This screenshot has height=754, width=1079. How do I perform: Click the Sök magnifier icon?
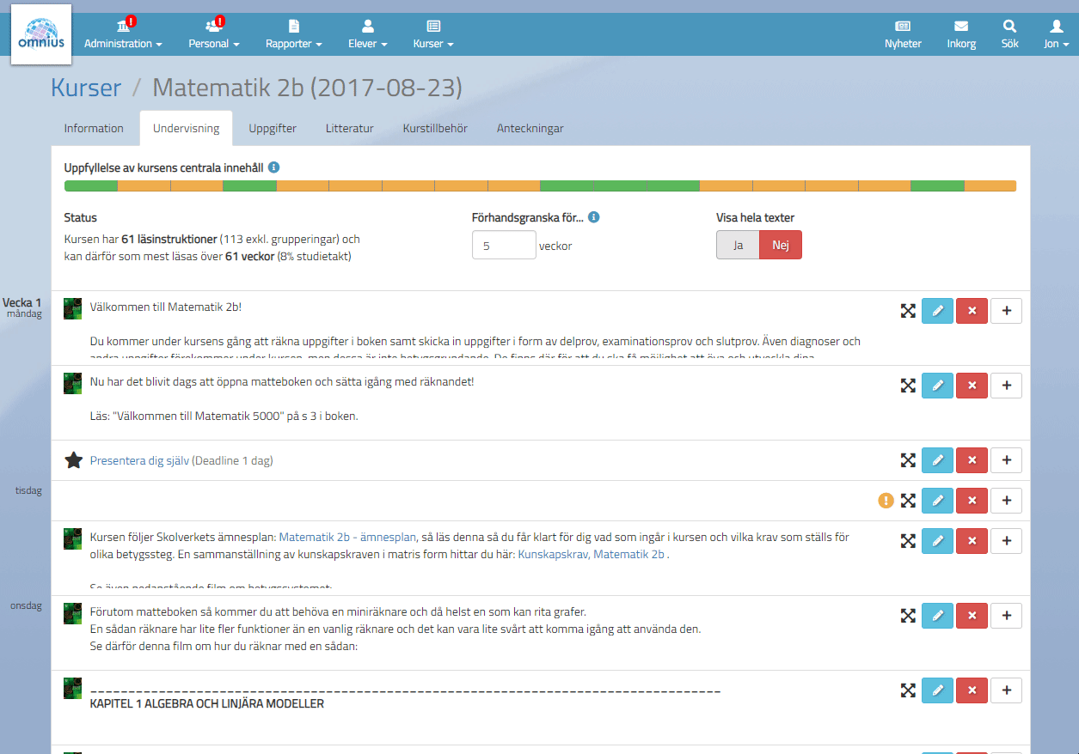coord(1009,27)
